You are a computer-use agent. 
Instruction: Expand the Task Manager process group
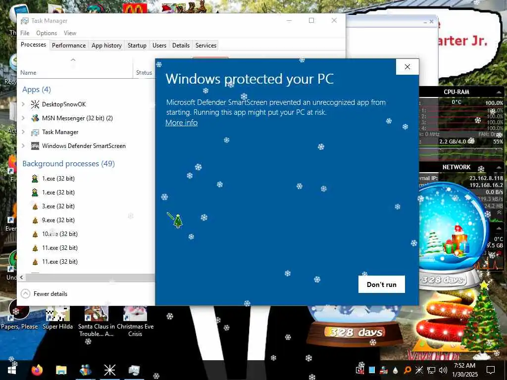point(23,132)
